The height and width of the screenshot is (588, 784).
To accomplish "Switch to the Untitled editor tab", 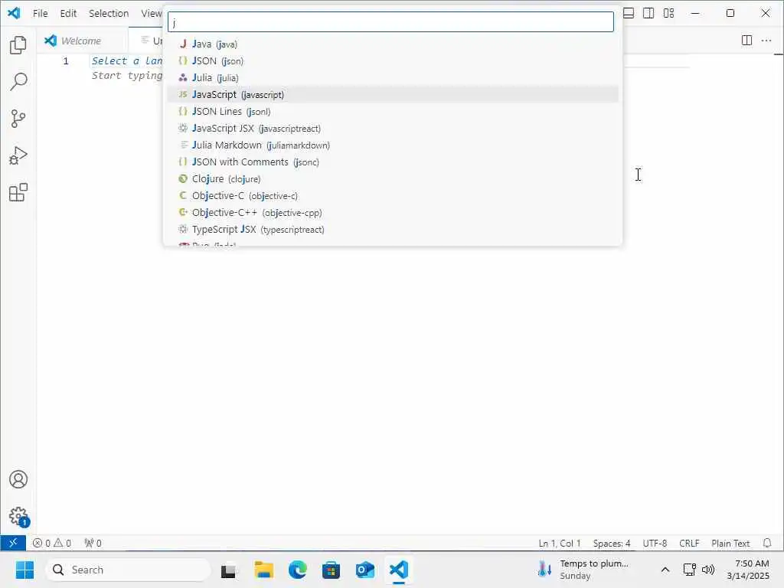I will pos(148,41).
